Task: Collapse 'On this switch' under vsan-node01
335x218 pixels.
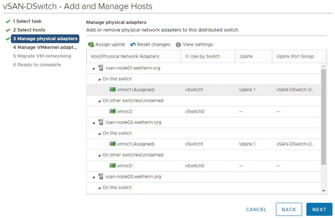Action: pos(99,79)
